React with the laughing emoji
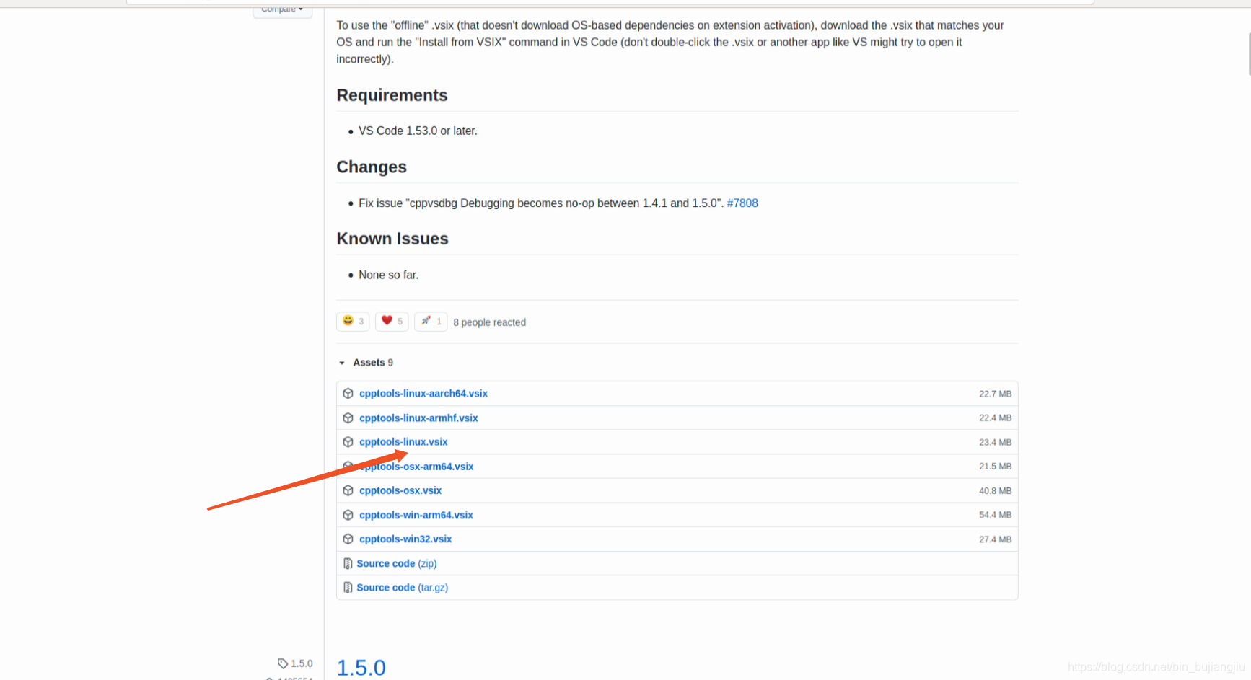This screenshot has height=680, width=1251. point(353,322)
